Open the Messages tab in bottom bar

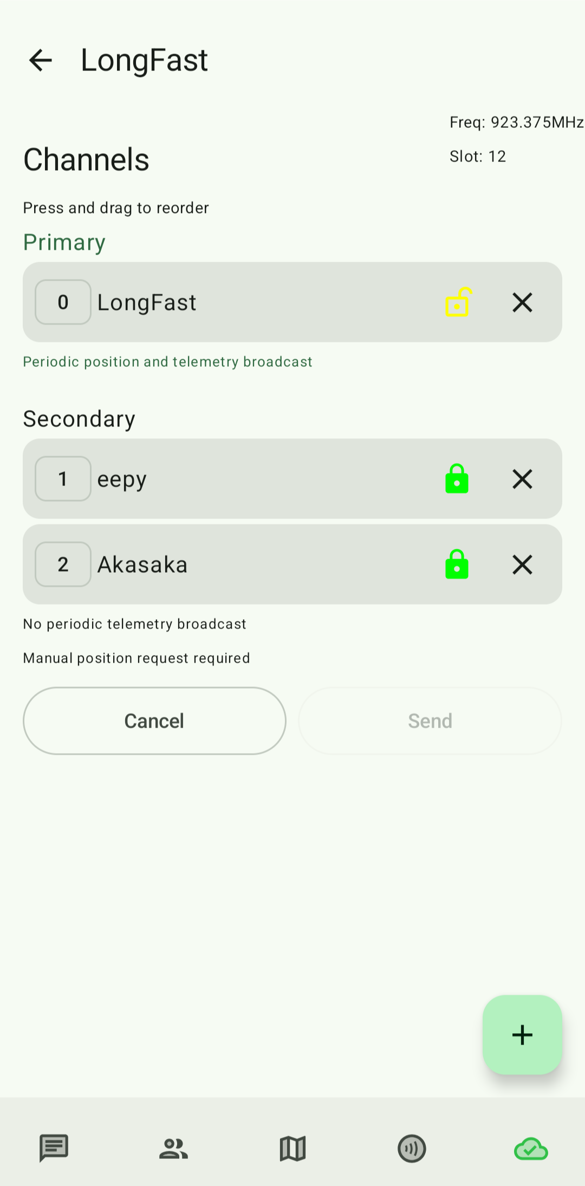click(54, 1148)
